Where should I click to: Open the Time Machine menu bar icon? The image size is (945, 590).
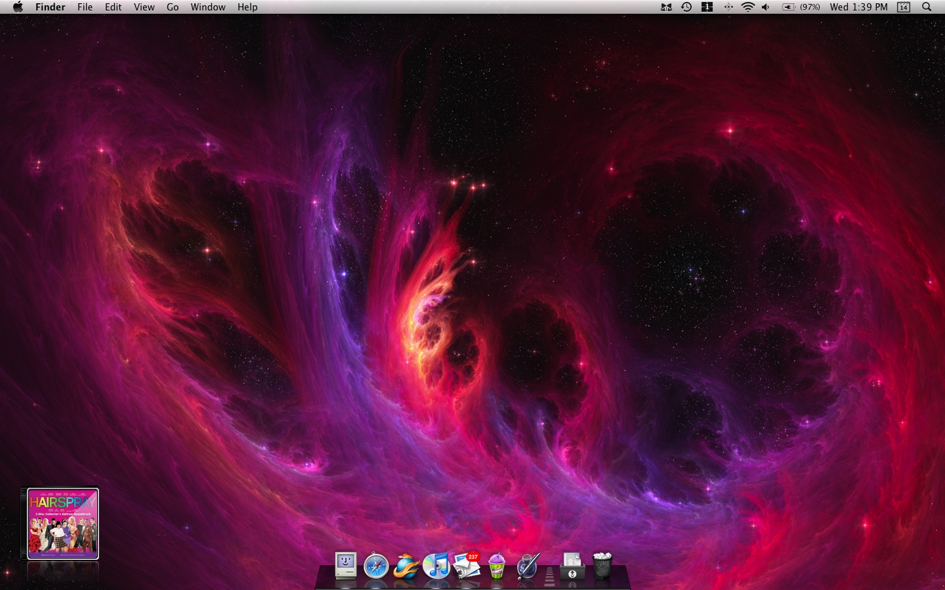coord(686,7)
